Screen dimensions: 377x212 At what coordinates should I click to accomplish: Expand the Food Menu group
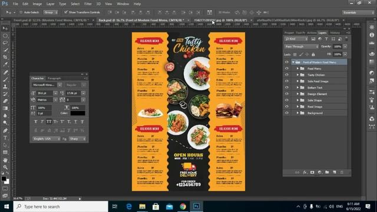point(297,68)
